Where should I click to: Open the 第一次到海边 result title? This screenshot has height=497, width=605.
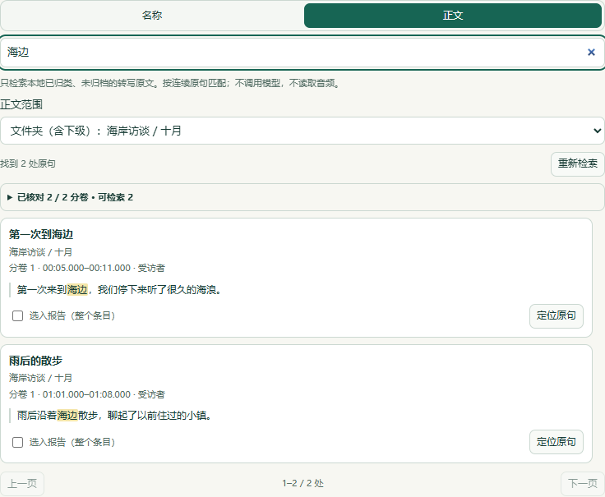41,234
